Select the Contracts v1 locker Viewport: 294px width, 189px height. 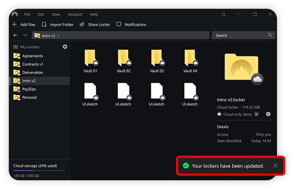(40, 64)
